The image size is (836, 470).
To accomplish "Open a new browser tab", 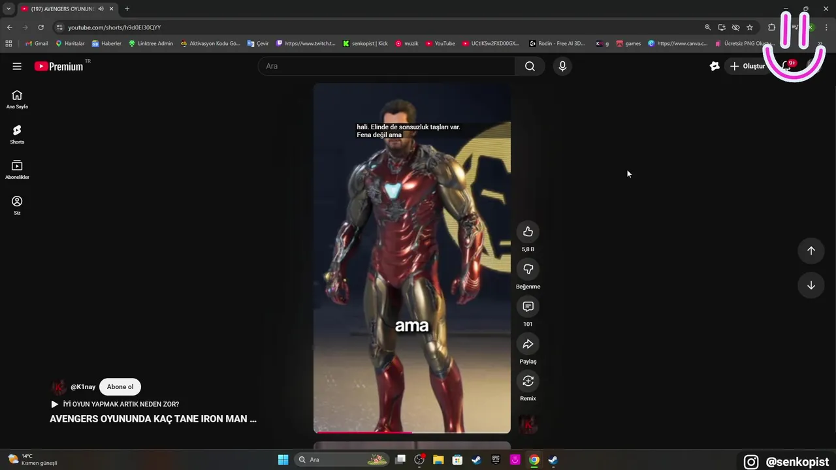I will [127, 9].
